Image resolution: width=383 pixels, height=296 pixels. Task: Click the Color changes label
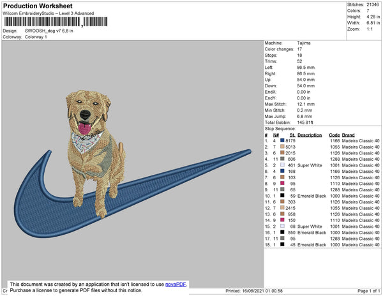280,49
